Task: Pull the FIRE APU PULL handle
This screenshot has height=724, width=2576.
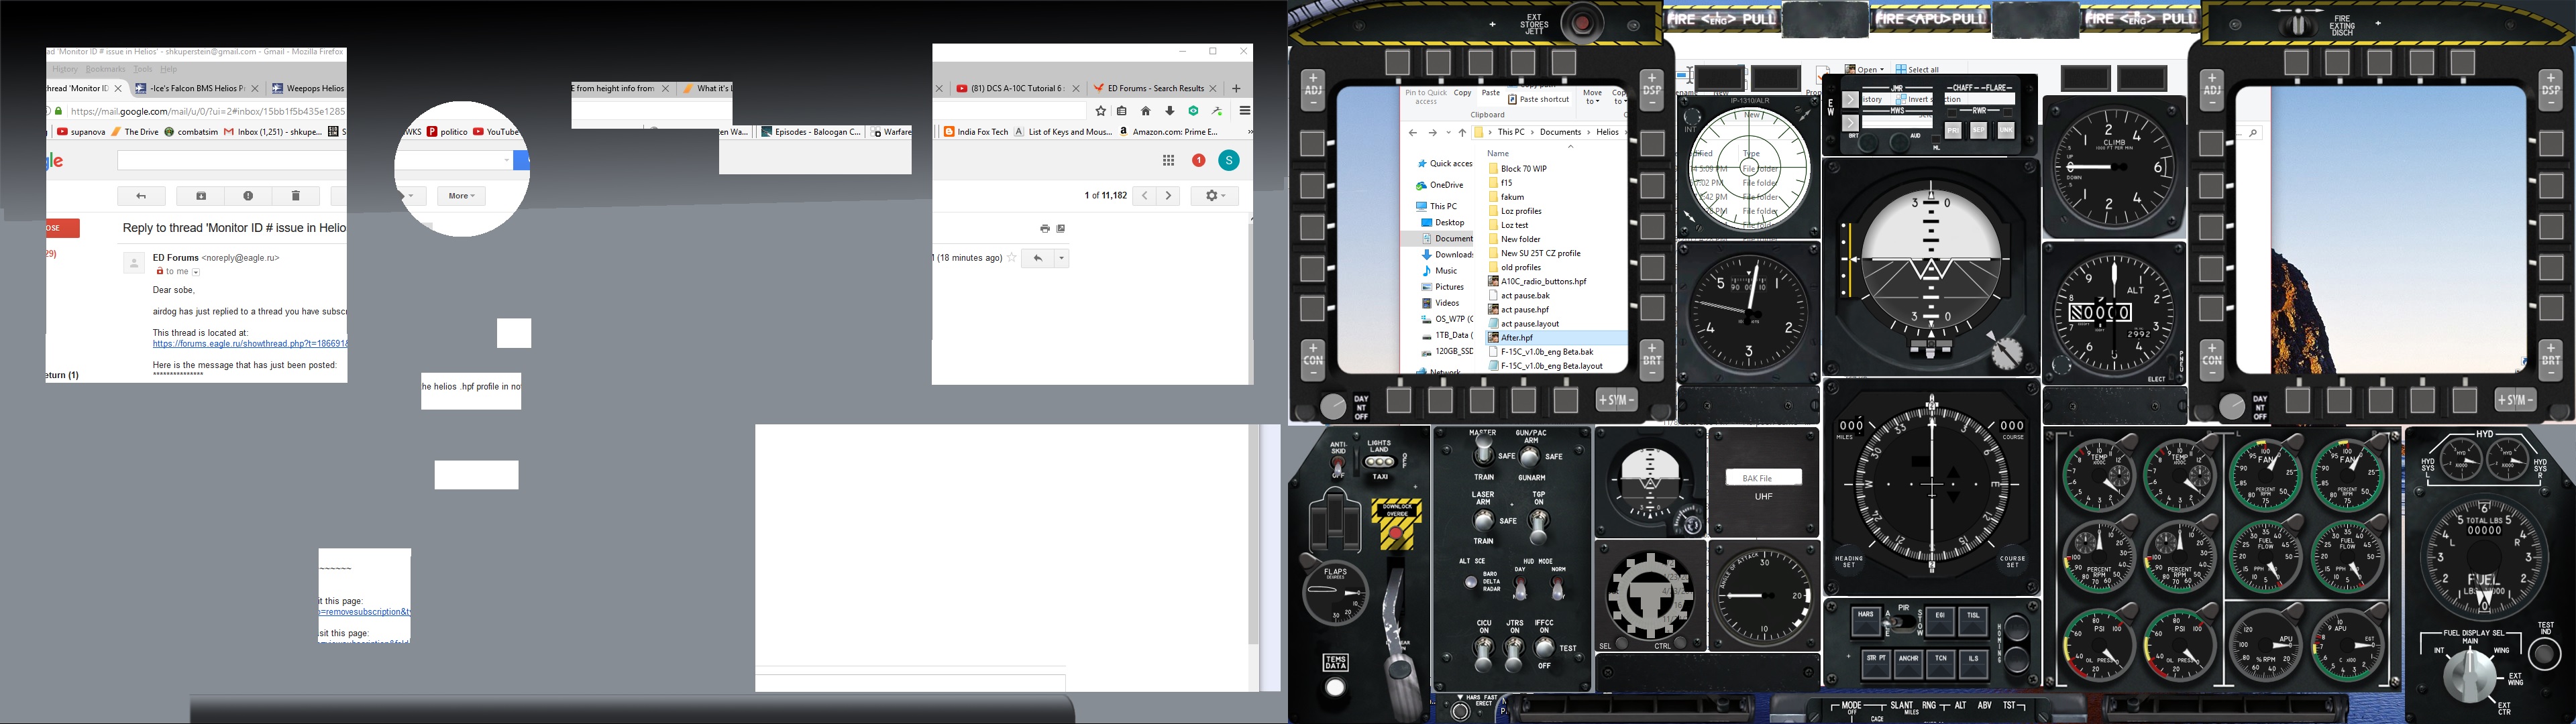Action: pos(1931,19)
